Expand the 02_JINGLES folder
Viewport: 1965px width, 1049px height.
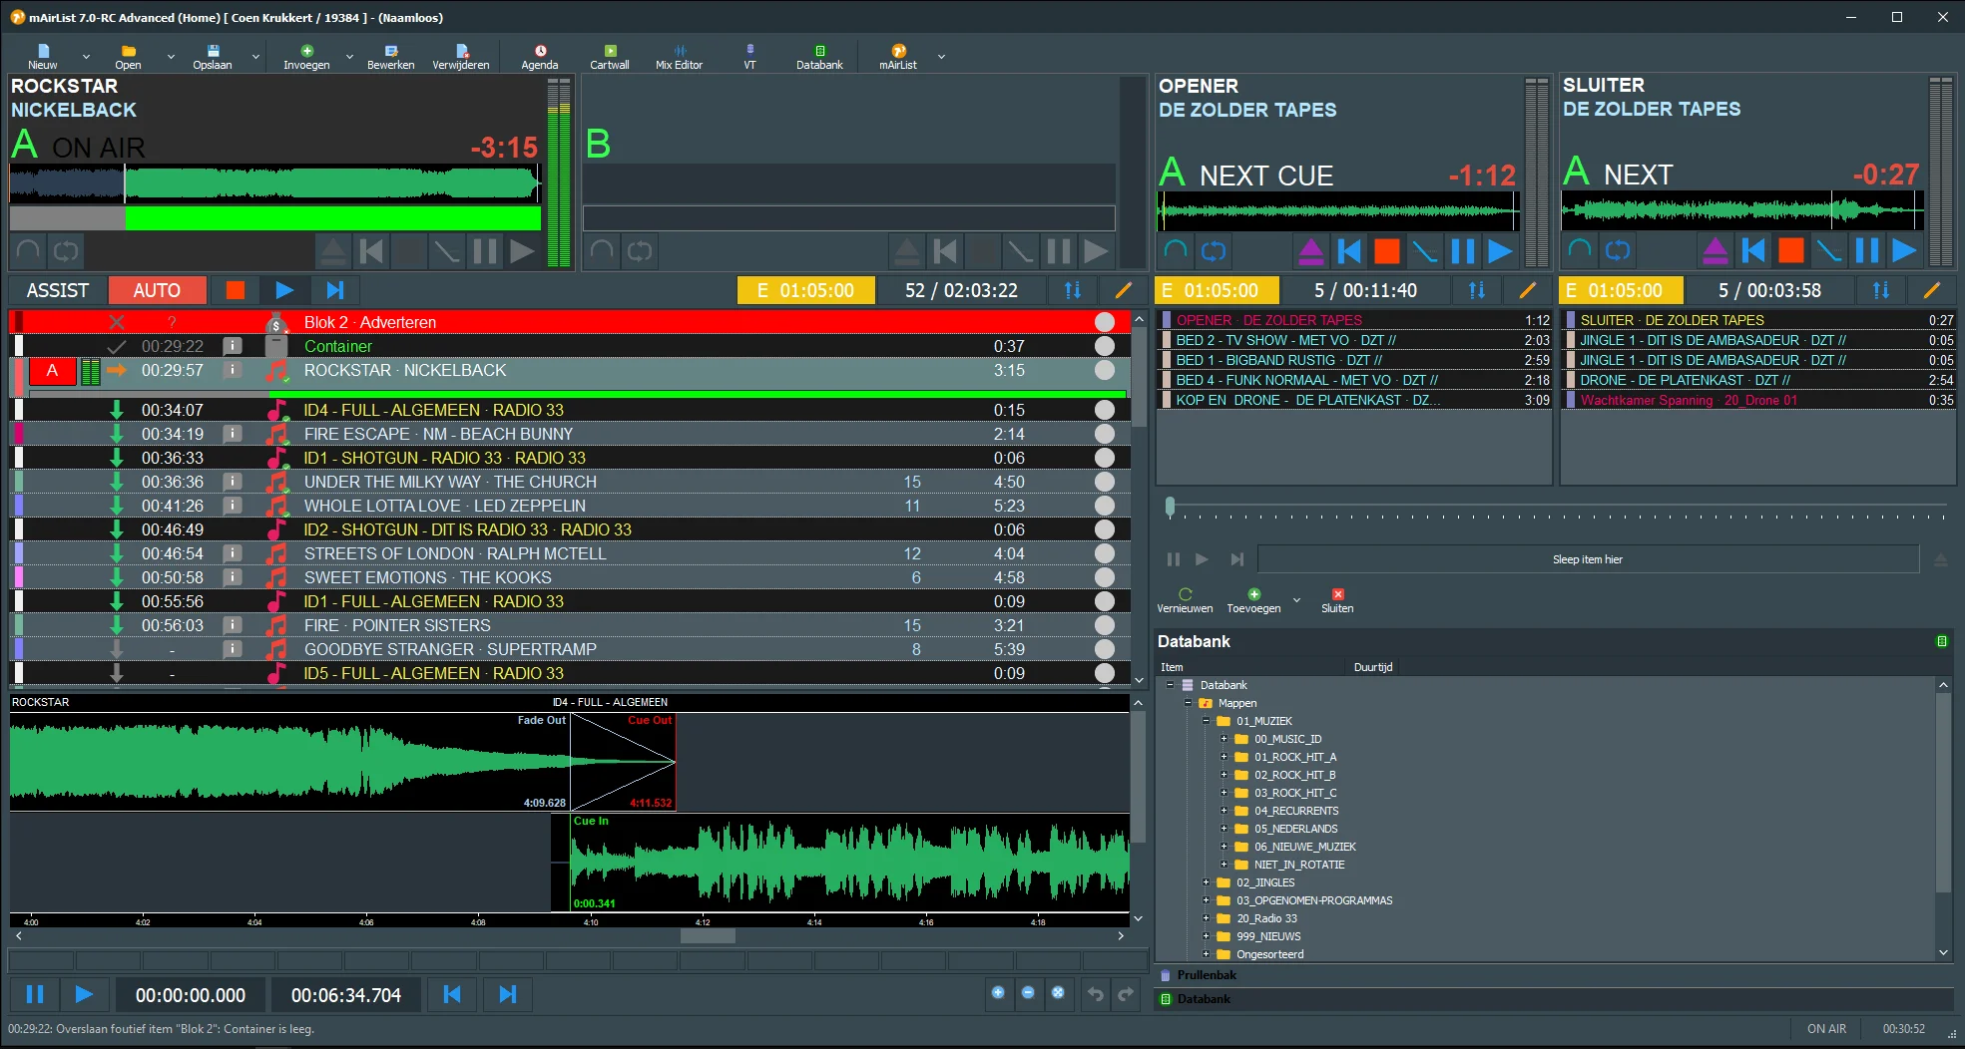click(1207, 882)
